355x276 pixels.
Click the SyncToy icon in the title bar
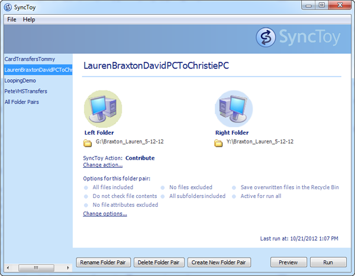[8, 7]
